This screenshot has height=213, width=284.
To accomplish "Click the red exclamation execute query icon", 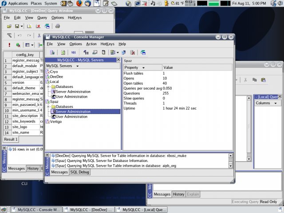I will [9, 45].
